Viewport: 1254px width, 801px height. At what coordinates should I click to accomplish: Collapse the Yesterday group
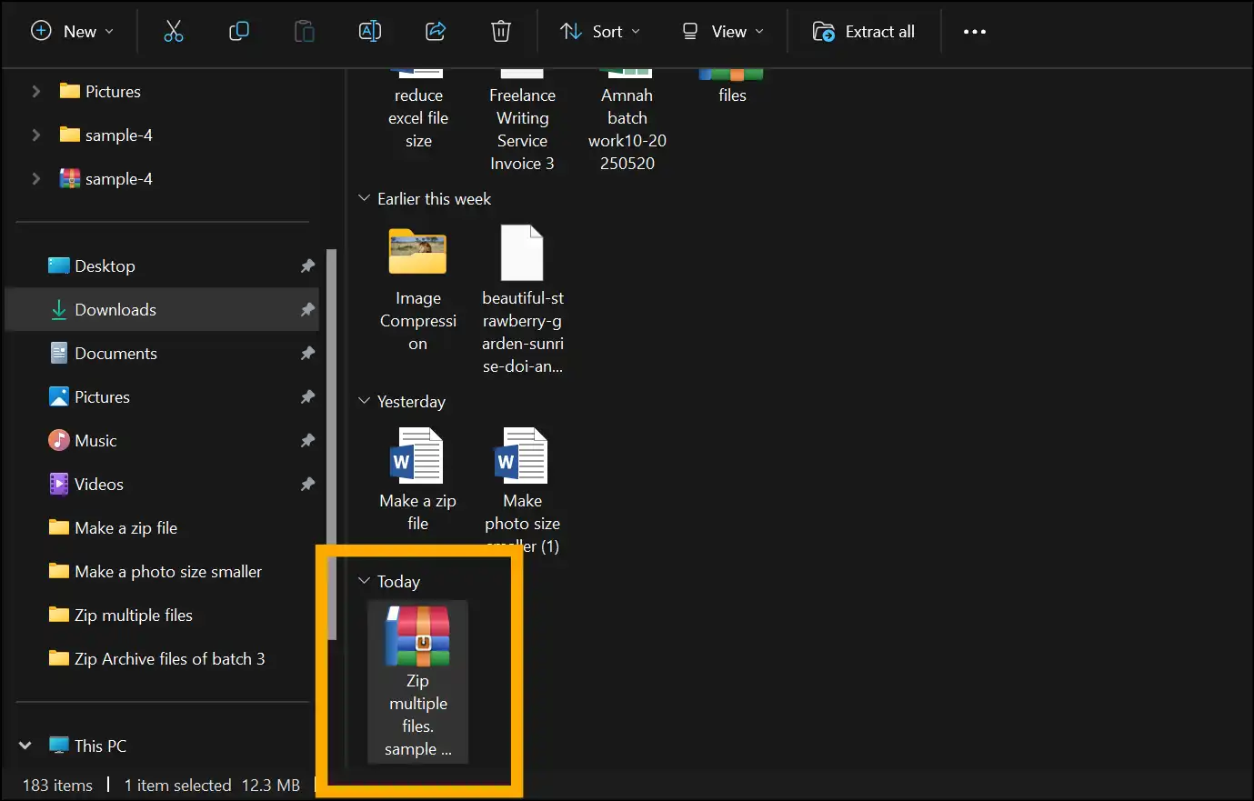pos(364,401)
